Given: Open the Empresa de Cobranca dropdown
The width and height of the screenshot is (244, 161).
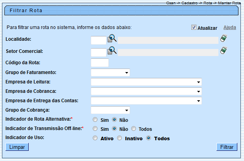Looking at the screenshot, I should click(x=146, y=91).
